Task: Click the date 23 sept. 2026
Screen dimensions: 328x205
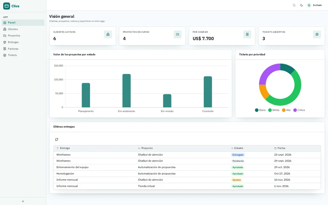Action: (x=283, y=154)
